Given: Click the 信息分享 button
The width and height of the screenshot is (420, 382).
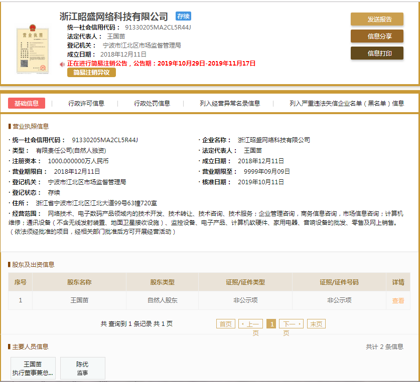Looking at the screenshot, I should 376,36.
